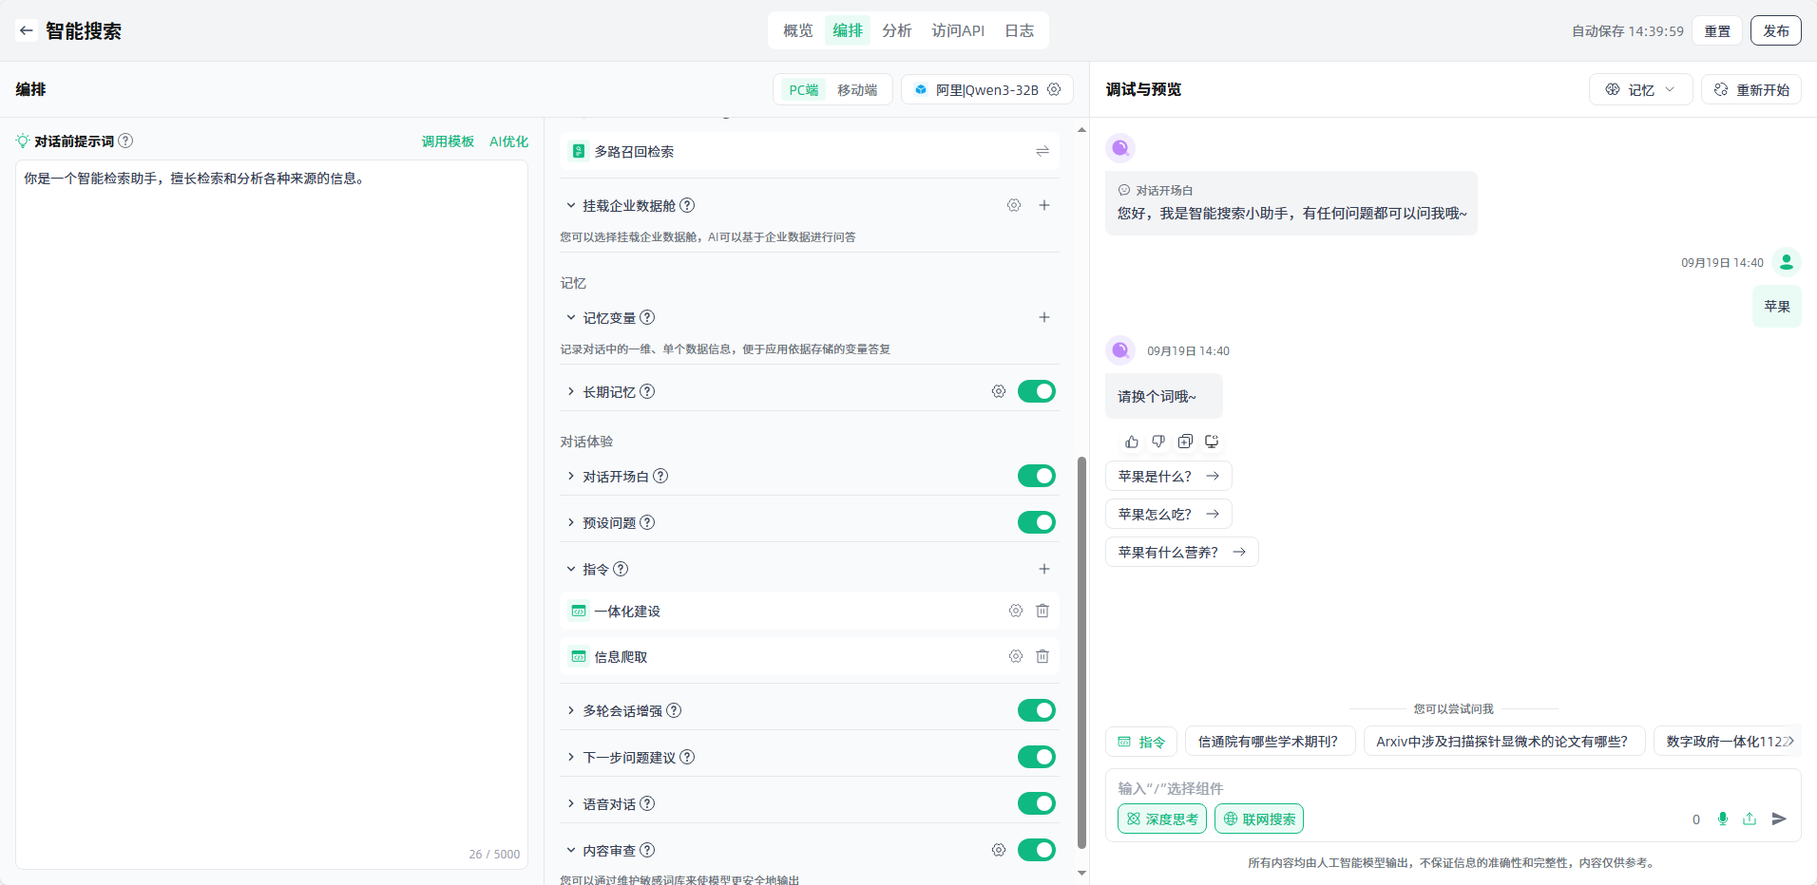1817x885 pixels.
Task: Click the back arrow next to 智能搜索
Action: [x=26, y=30]
